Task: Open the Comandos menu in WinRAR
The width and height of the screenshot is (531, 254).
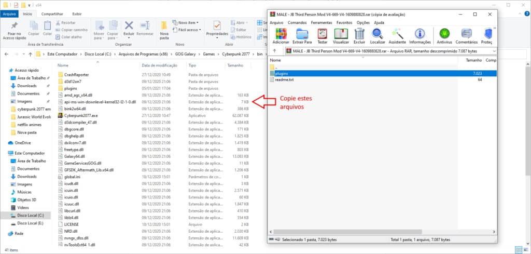Action: tap(297, 22)
